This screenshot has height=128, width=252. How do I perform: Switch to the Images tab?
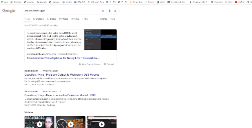coord(51,19)
